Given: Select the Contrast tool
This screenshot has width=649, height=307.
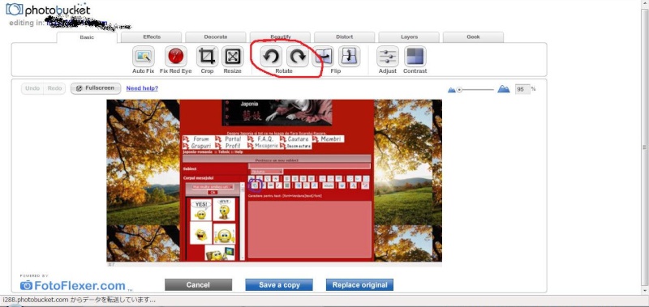Looking at the screenshot, I should pyautogui.click(x=415, y=56).
